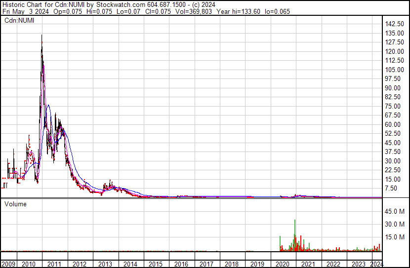Click the 2009 year label on time axis
The image size is (410, 268).
(8, 264)
